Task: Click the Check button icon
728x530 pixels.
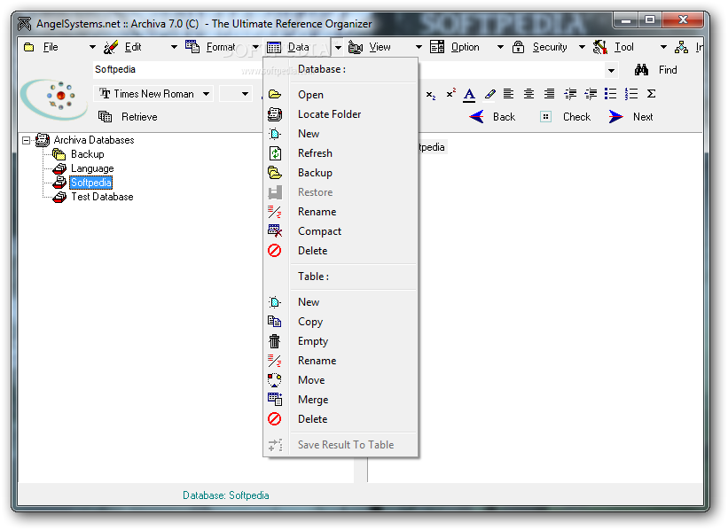Action: [x=546, y=117]
